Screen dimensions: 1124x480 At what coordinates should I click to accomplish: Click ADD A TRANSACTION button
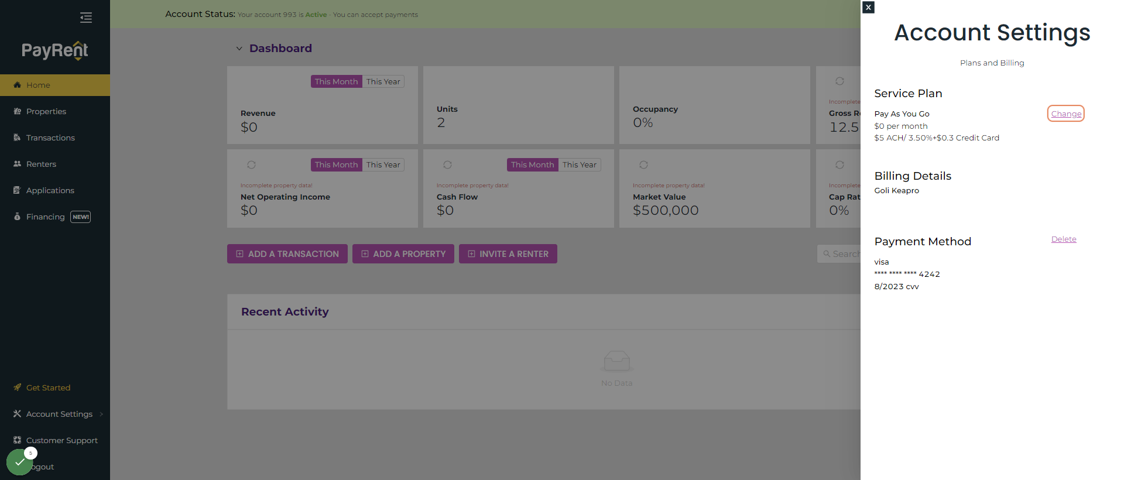click(x=287, y=253)
